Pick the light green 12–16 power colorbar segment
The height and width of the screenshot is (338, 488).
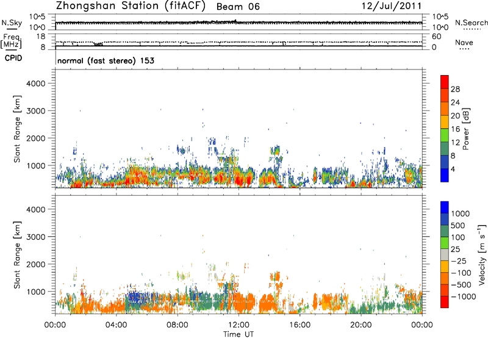coord(445,135)
